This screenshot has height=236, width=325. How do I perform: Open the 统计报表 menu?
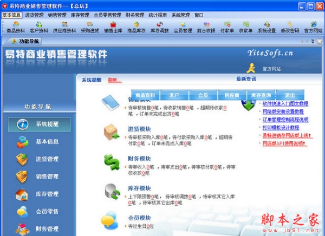coord(158,15)
